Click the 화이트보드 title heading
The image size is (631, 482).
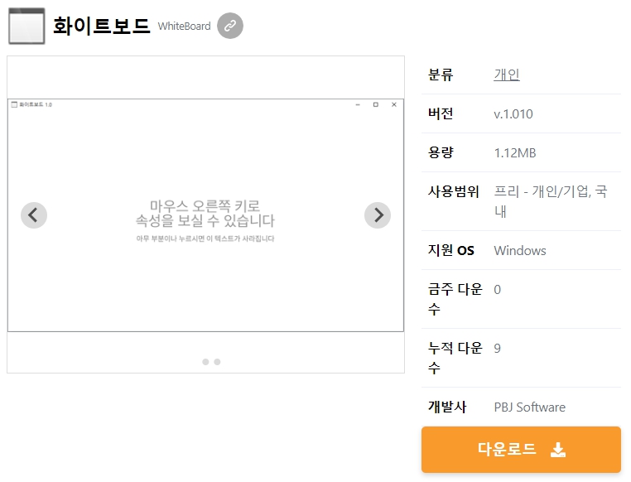click(101, 26)
